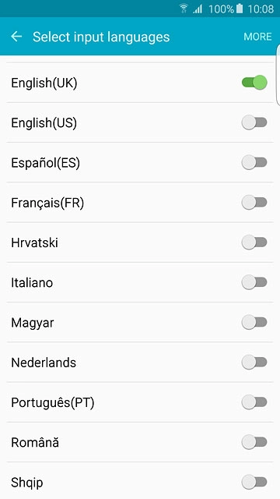The image size is (280, 499).
Task: Enable the Français(FR) toggle
Action: point(254,203)
